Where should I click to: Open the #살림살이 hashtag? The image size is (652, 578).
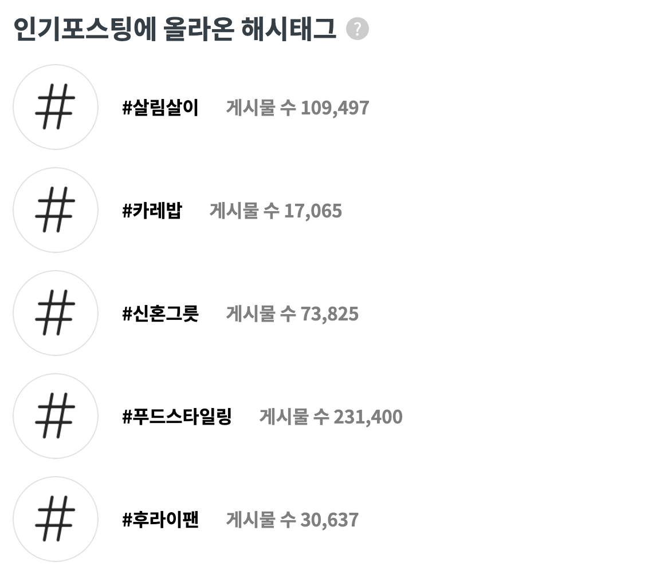[160, 108]
